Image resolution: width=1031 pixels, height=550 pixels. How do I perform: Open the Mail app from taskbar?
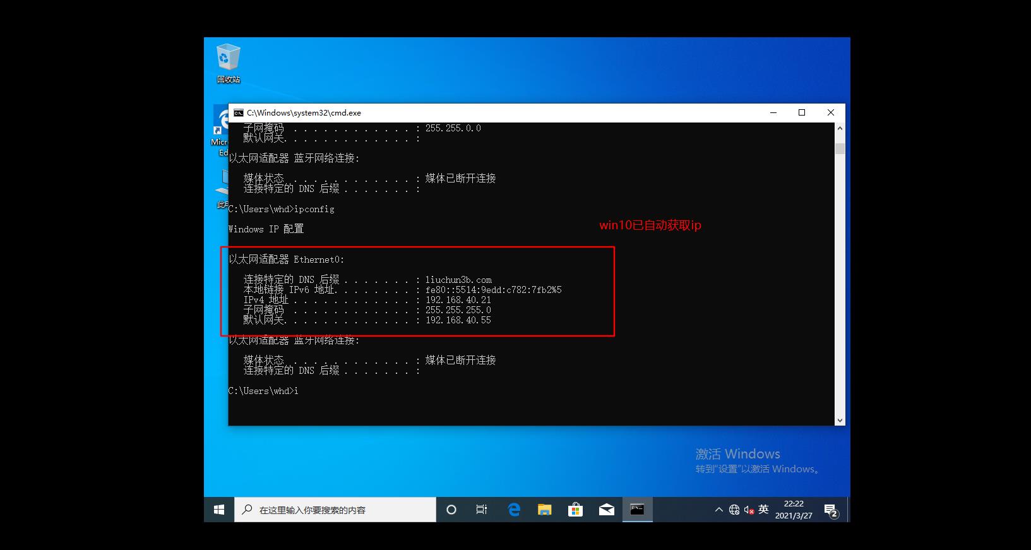(x=606, y=510)
